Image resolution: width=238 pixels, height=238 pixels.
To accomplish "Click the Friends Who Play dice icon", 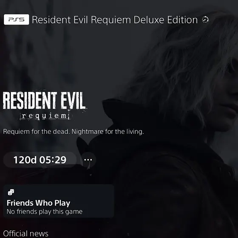I will click(x=11, y=192).
